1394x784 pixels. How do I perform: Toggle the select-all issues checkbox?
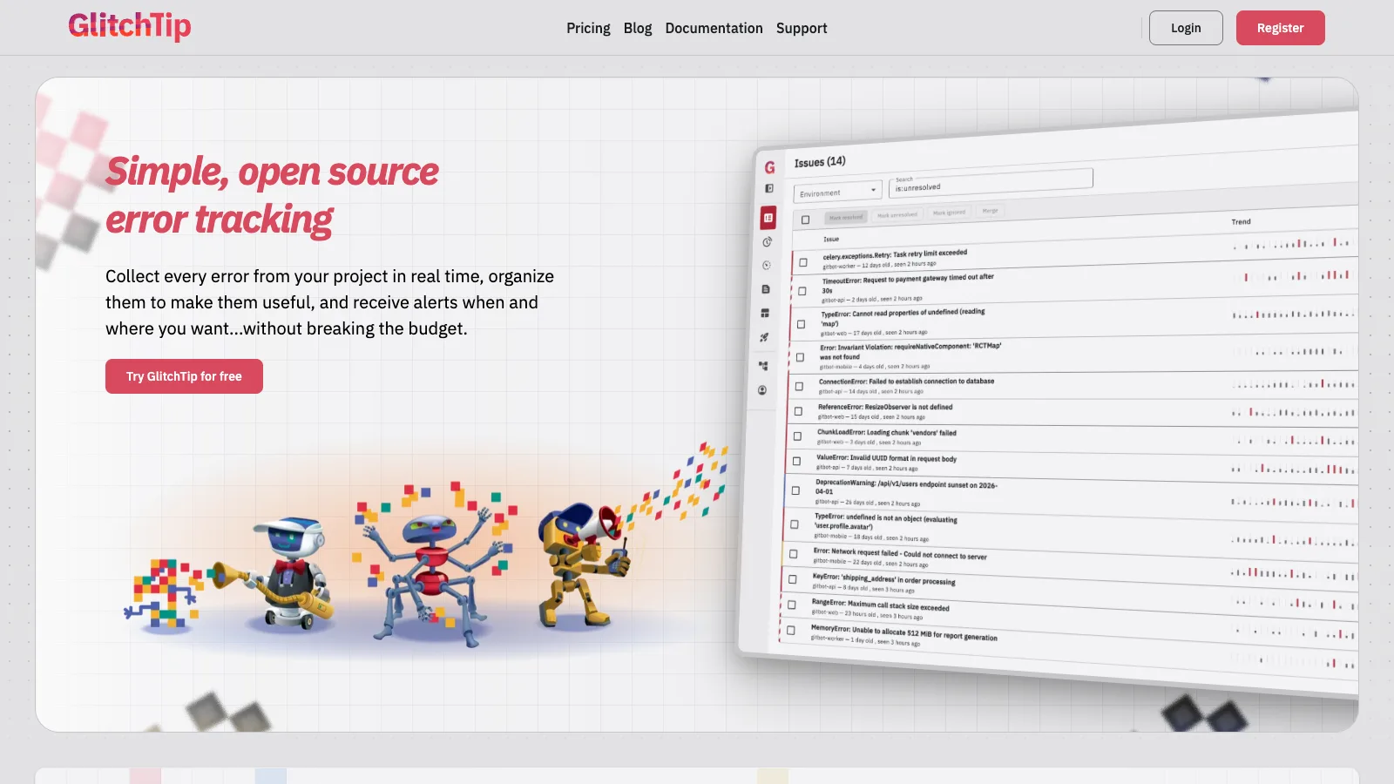pyautogui.click(x=805, y=220)
